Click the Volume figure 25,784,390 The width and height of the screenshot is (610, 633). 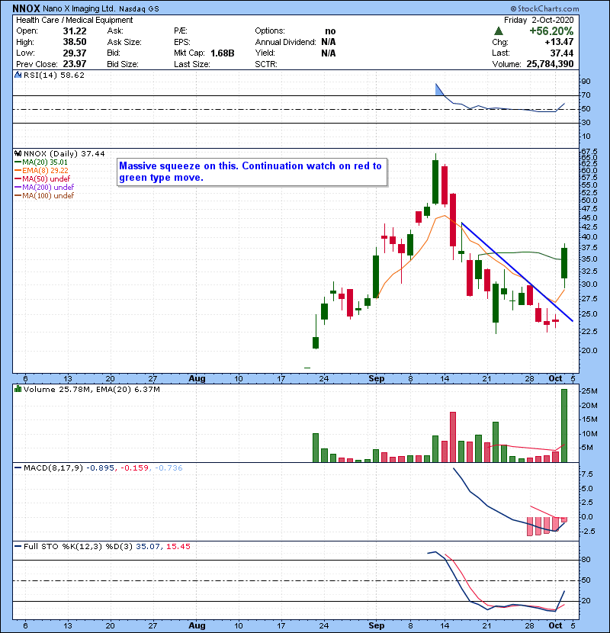[x=550, y=64]
